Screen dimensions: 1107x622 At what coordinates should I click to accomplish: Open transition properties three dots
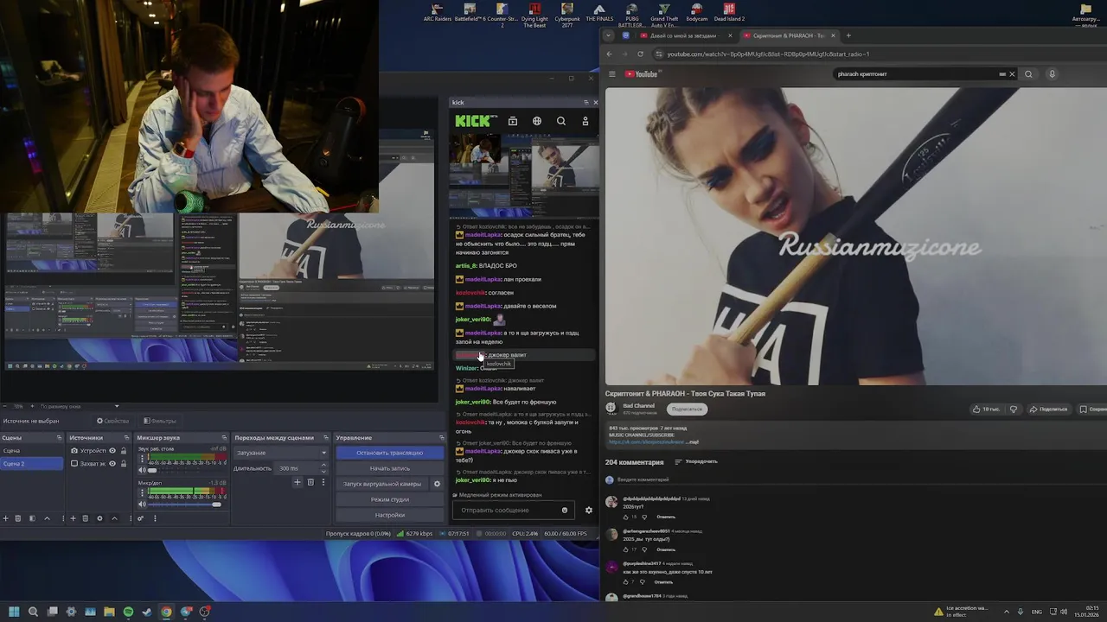323,482
